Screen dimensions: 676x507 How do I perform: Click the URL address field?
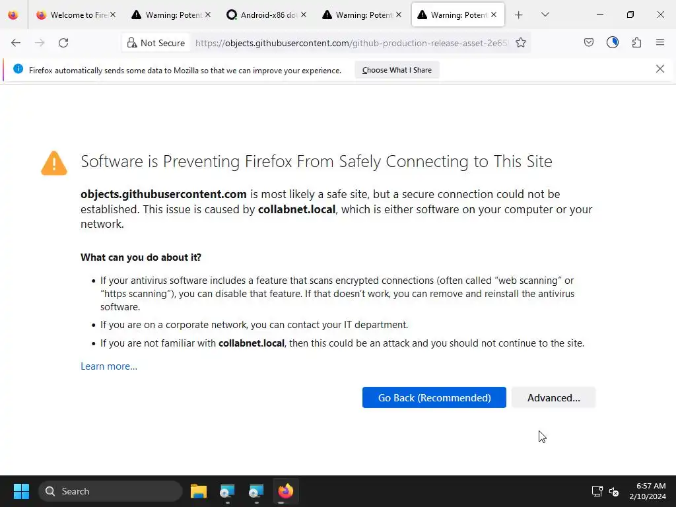[351, 43]
